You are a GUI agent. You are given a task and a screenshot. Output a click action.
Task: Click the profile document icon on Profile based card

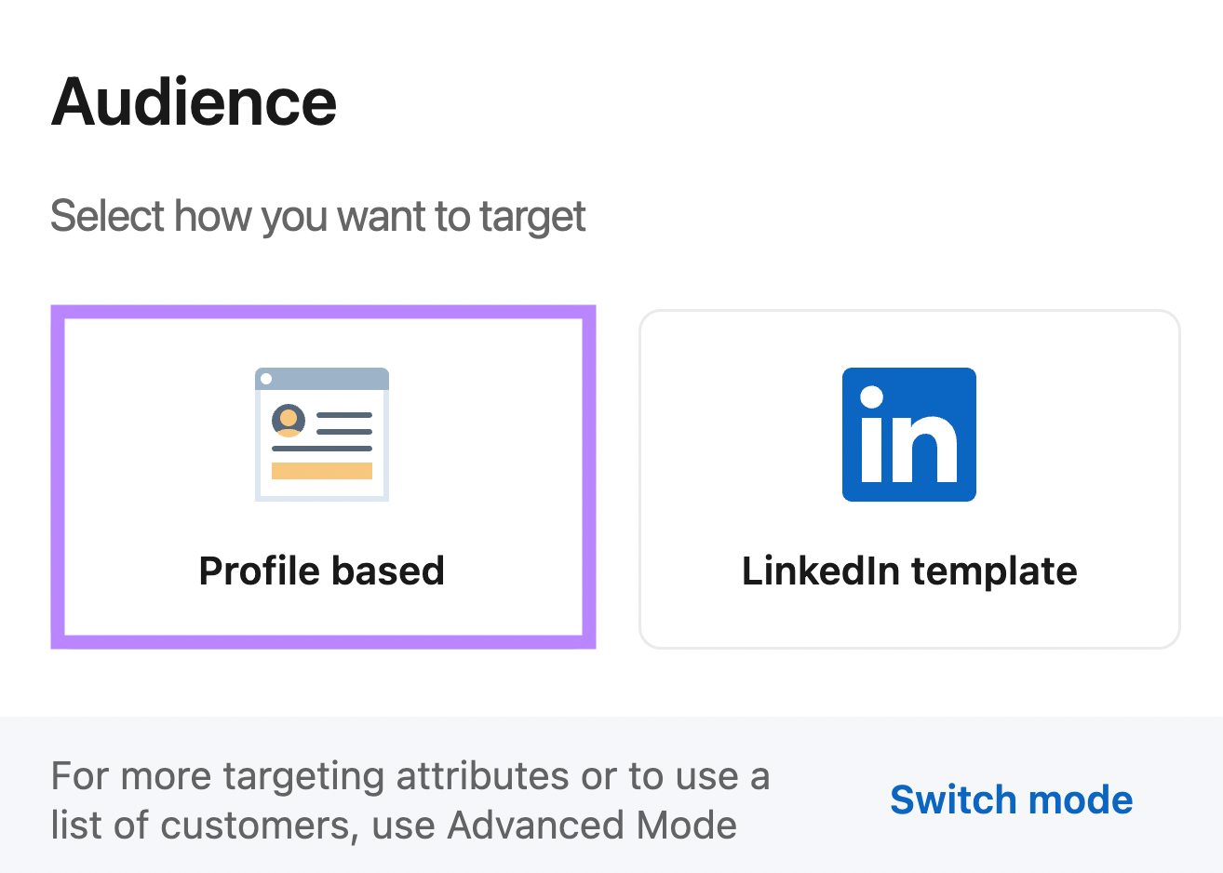(322, 434)
